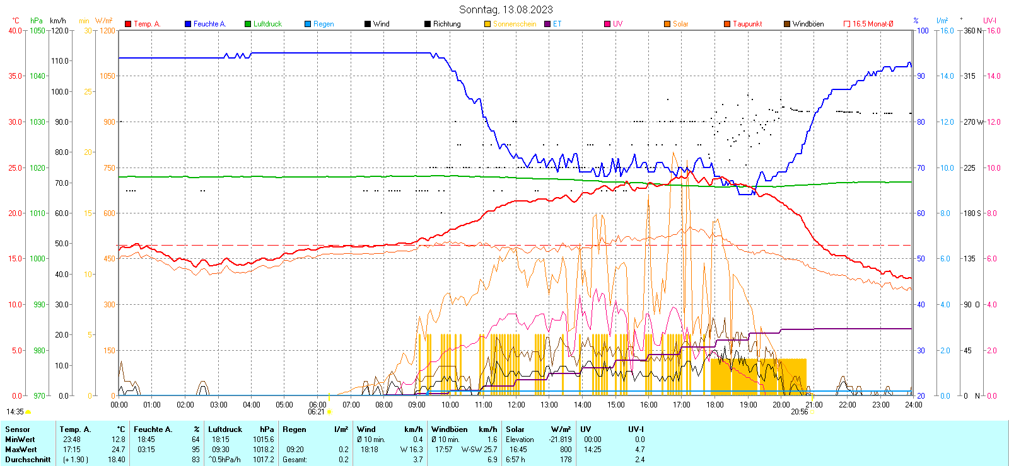This screenshot has height=466, width=1009.
Task: Click the 12:00 time axis marker
Action: click(516, 404)
